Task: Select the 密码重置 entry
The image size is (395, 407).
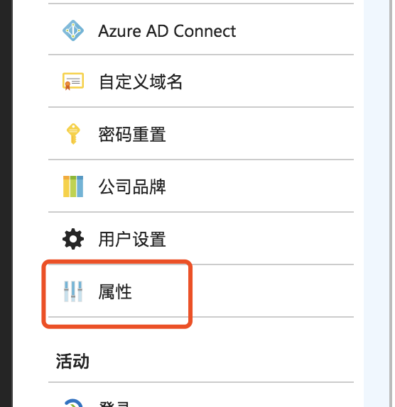Action: [x=201, y=133]
